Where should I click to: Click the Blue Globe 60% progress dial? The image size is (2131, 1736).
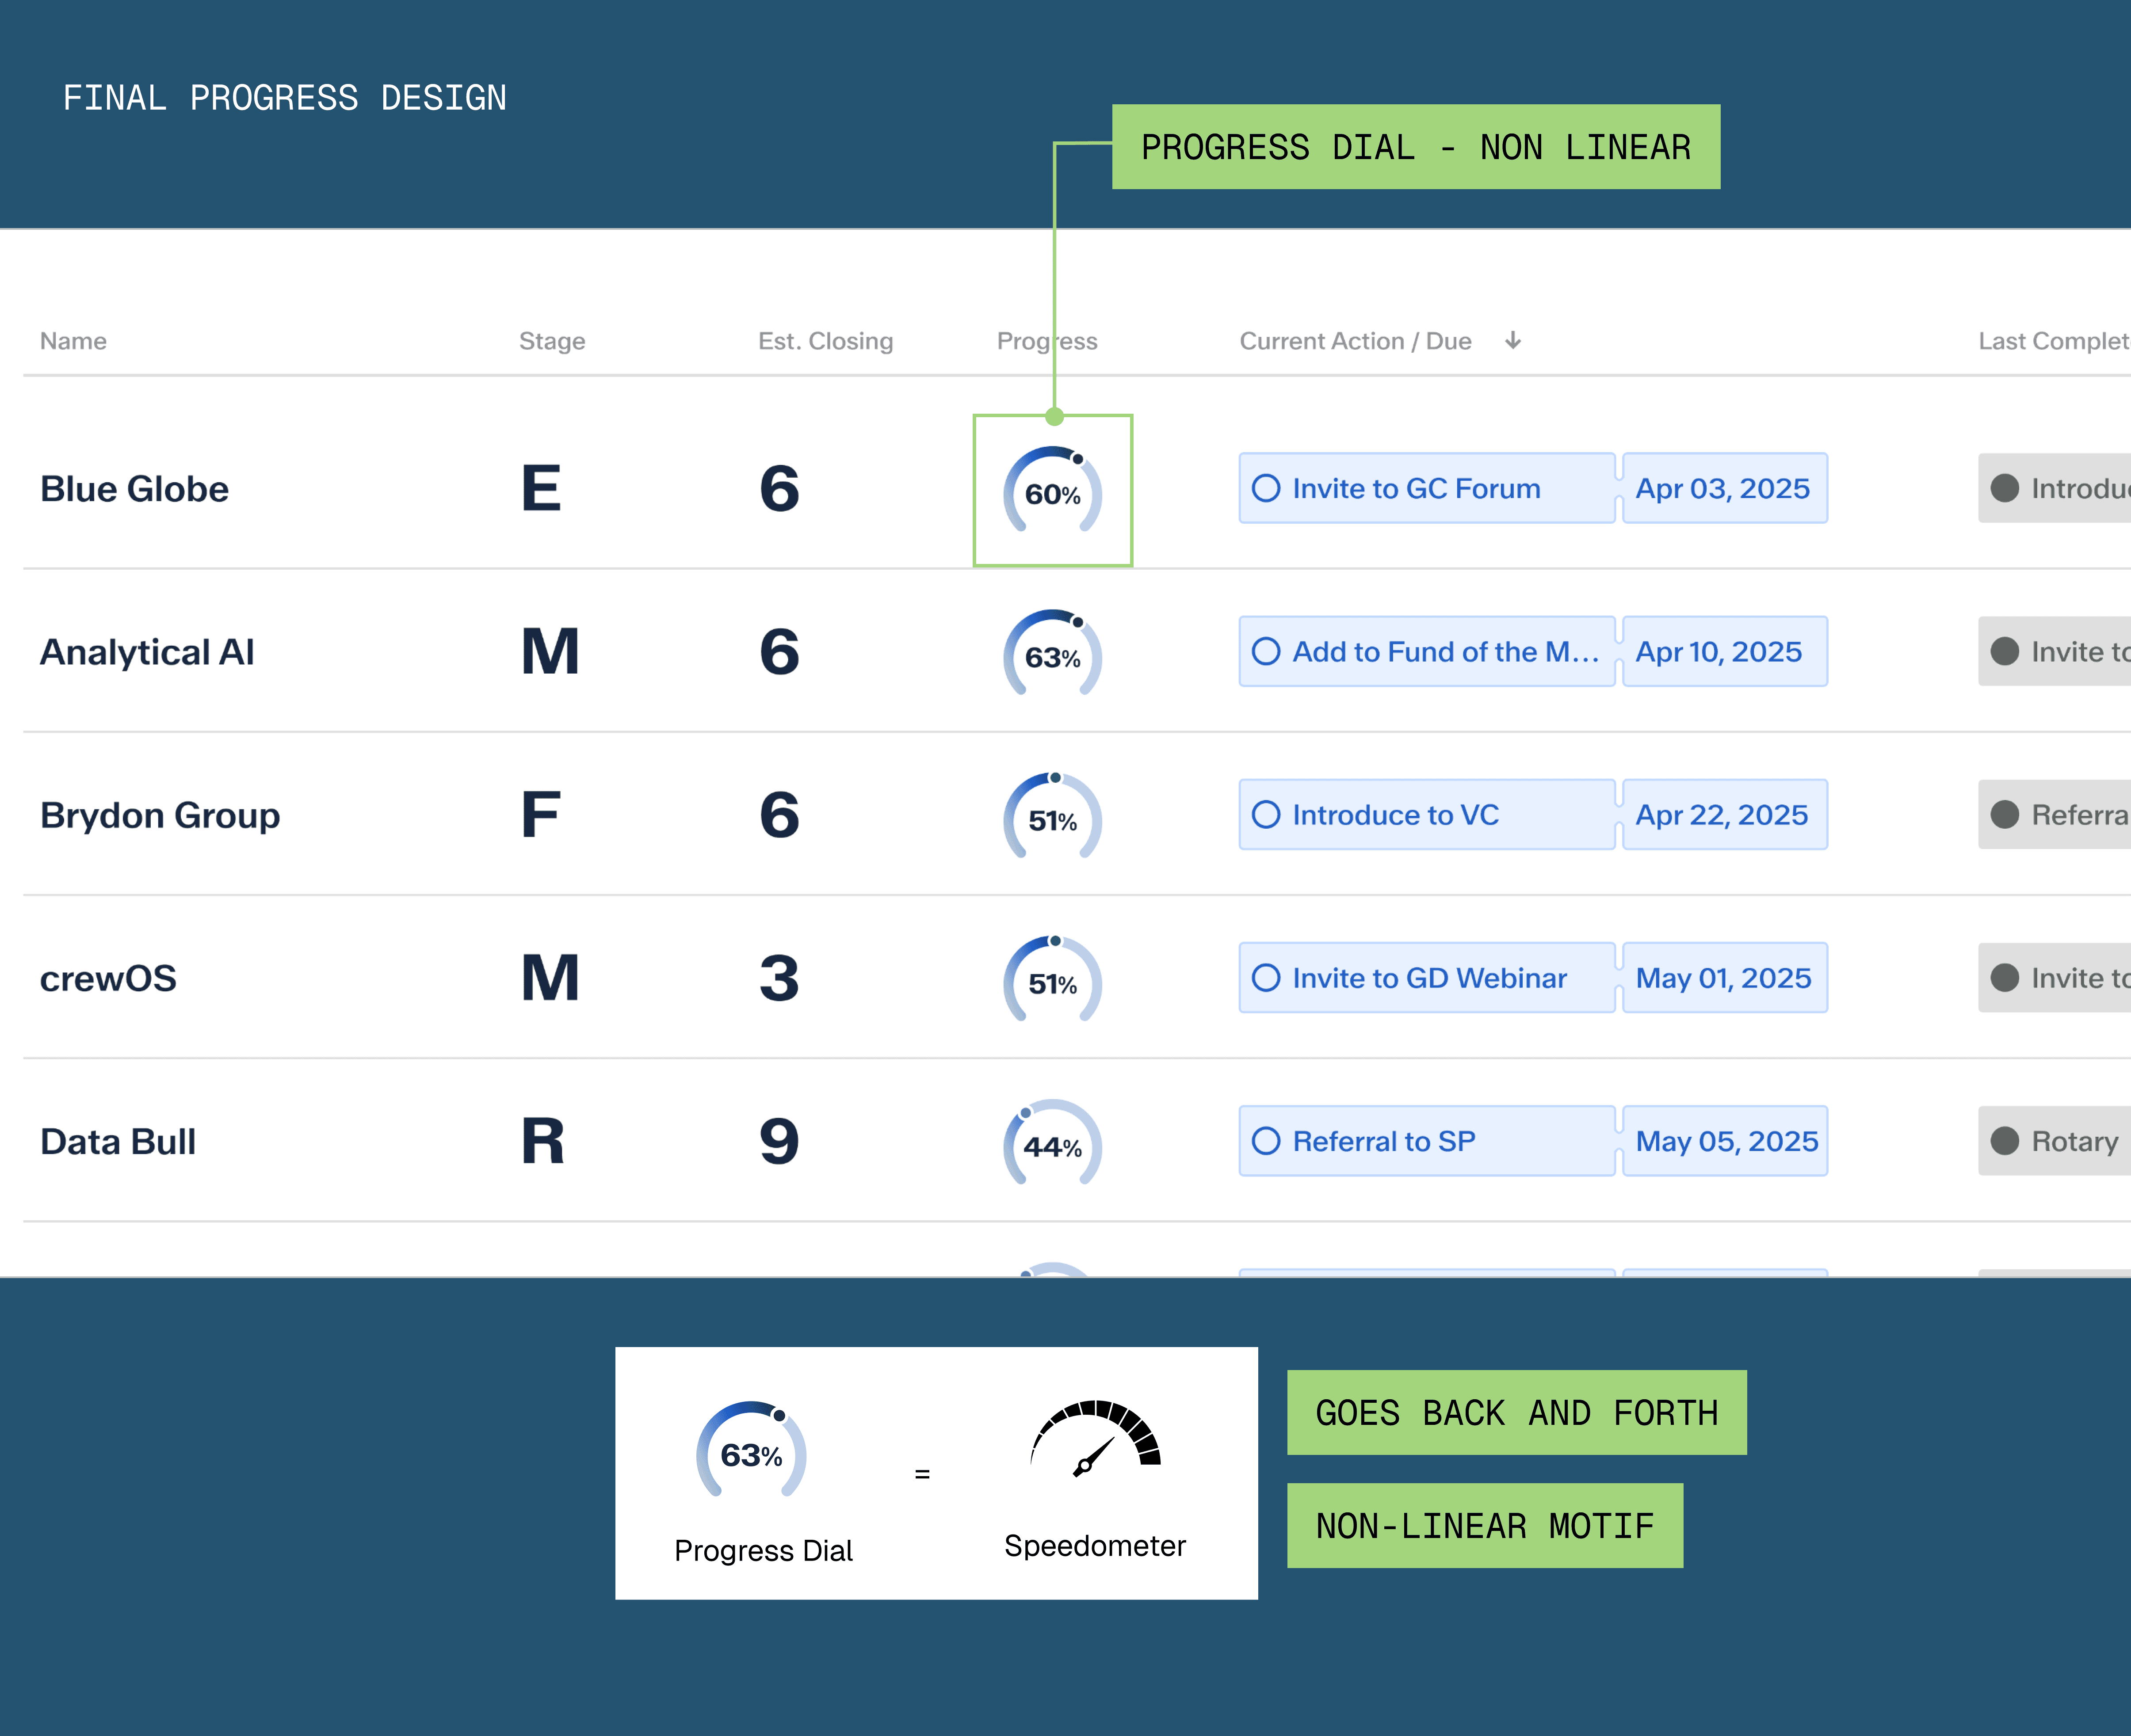tap(1053, 491)
